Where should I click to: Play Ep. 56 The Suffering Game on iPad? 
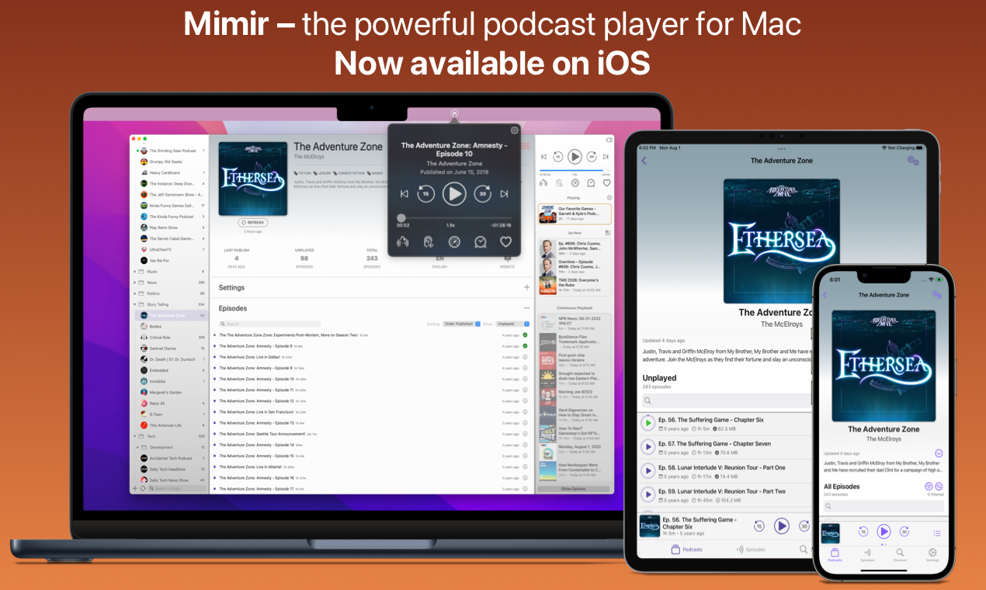click(647, 423)
